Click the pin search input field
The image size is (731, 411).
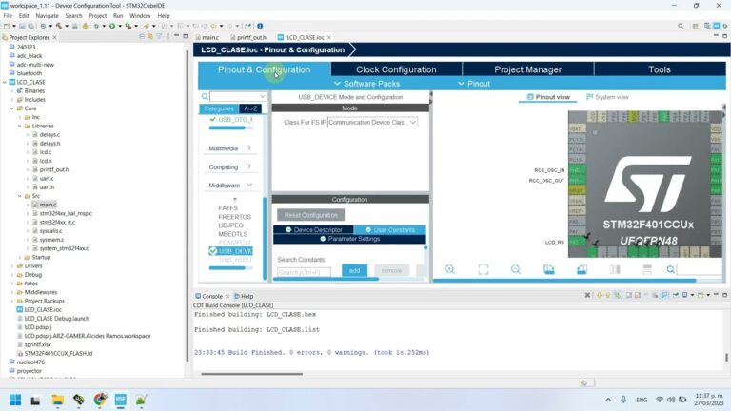700,269
